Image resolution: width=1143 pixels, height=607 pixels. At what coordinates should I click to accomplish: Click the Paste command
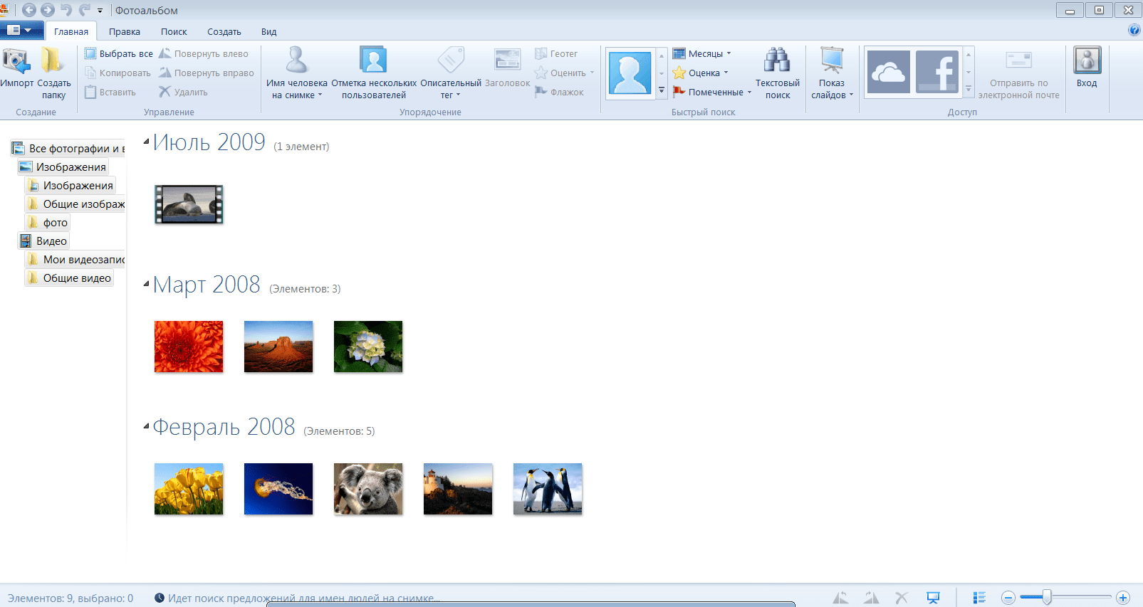[x=110, y=93]
